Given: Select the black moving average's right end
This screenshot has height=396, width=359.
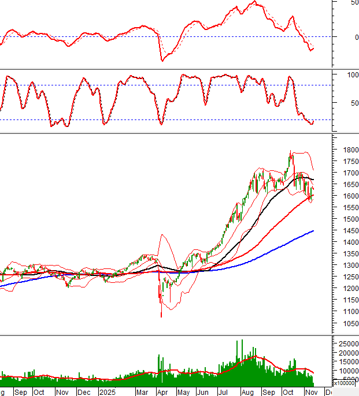Looking at the screenshot, I should tap(313, 180).
